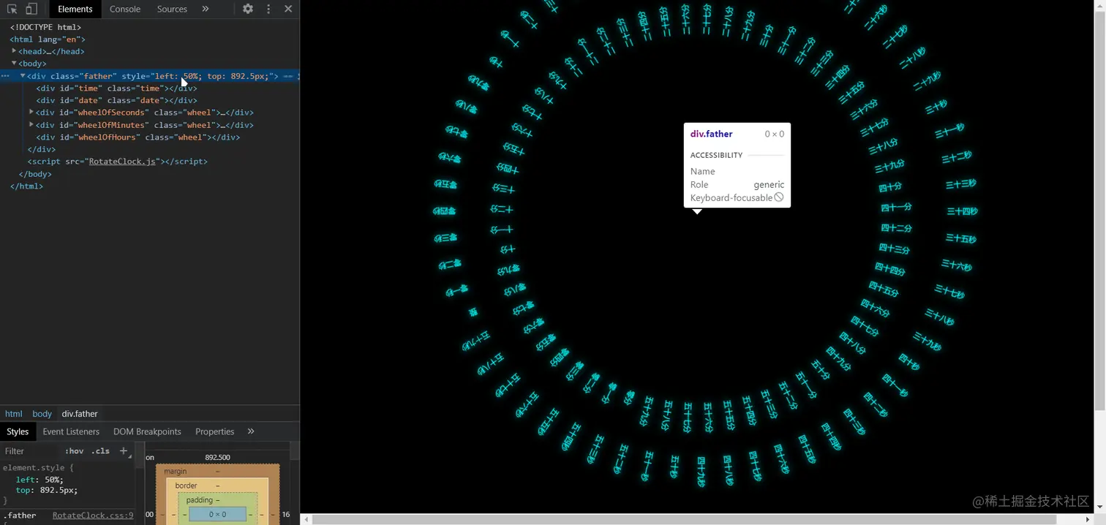Click the closing </html> tag line
1106x525 pixels.
coord(26,186)
